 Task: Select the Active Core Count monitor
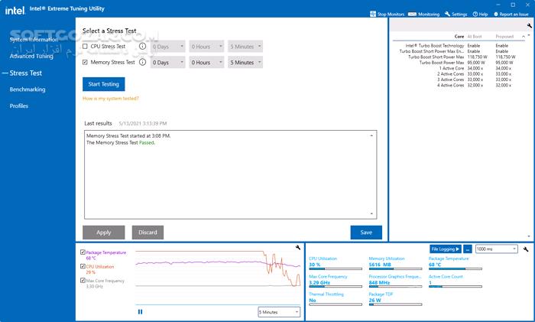click(456, 281)
